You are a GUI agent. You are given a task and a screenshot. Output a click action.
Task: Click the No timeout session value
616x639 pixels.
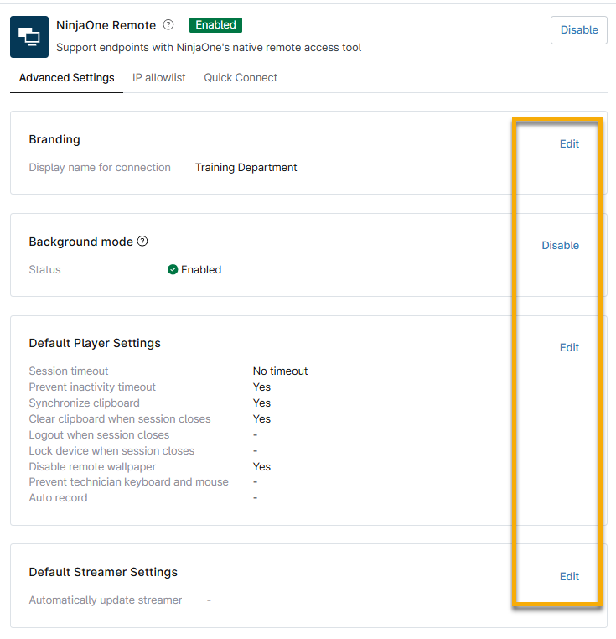tap(280, 371)
